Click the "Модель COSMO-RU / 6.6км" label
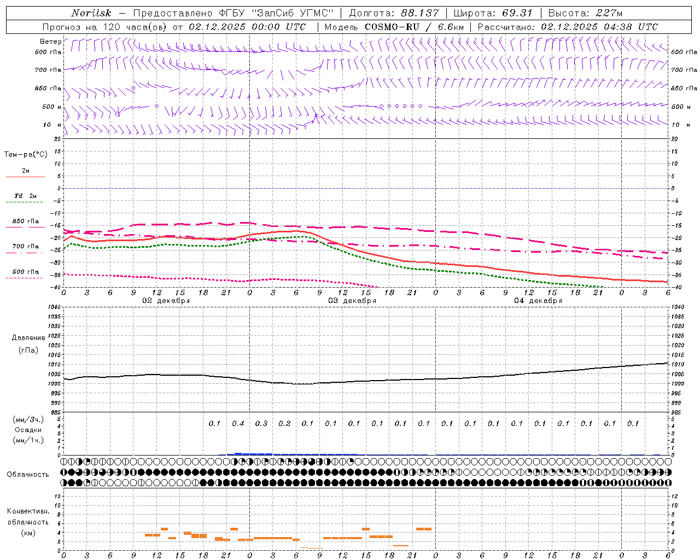Screen dimensions: 700x560 click(394, 27)
